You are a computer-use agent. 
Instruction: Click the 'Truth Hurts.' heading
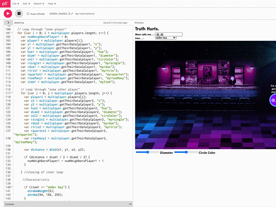click(147, 29)
